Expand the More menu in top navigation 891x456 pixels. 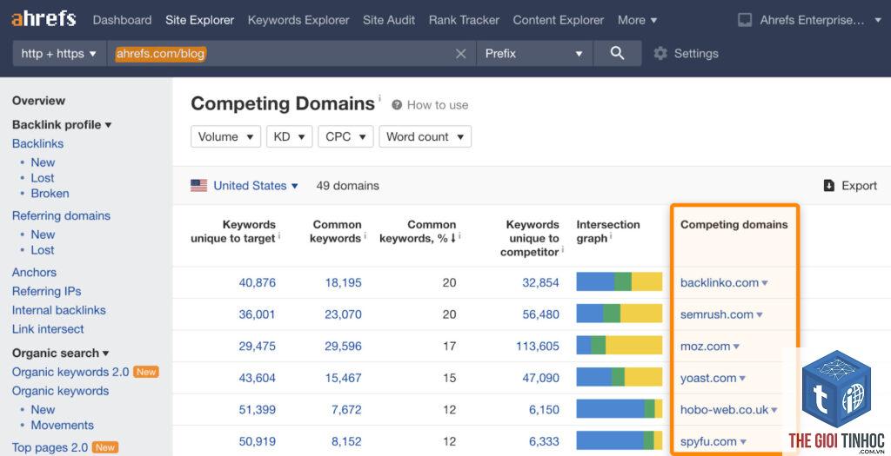click(x=637, y=20)
